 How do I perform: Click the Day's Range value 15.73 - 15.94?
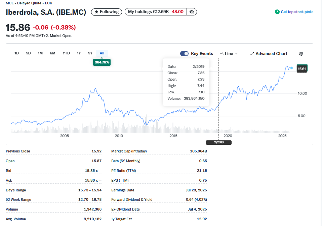[90, 190]
